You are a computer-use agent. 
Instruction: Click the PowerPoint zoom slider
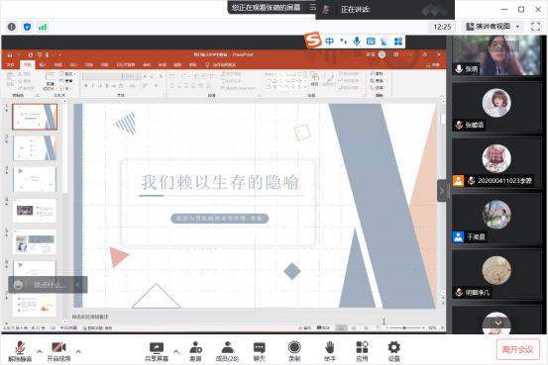click(405, 327)
